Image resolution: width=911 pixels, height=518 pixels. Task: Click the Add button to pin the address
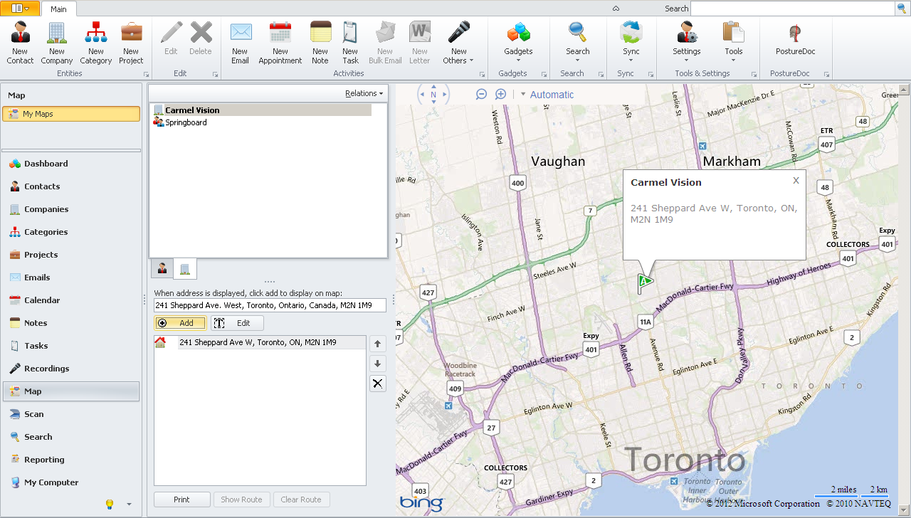tap(180, 322)
